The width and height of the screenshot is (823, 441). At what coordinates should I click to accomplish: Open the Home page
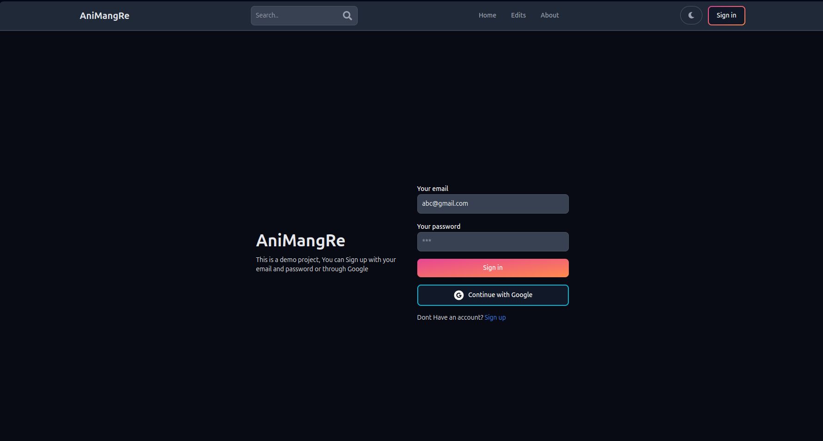pos(487,15)
